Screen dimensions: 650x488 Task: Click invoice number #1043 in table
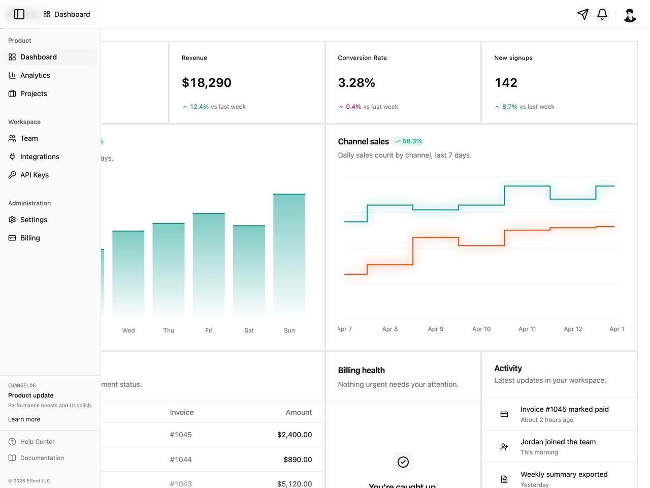(x=181, y=484)
